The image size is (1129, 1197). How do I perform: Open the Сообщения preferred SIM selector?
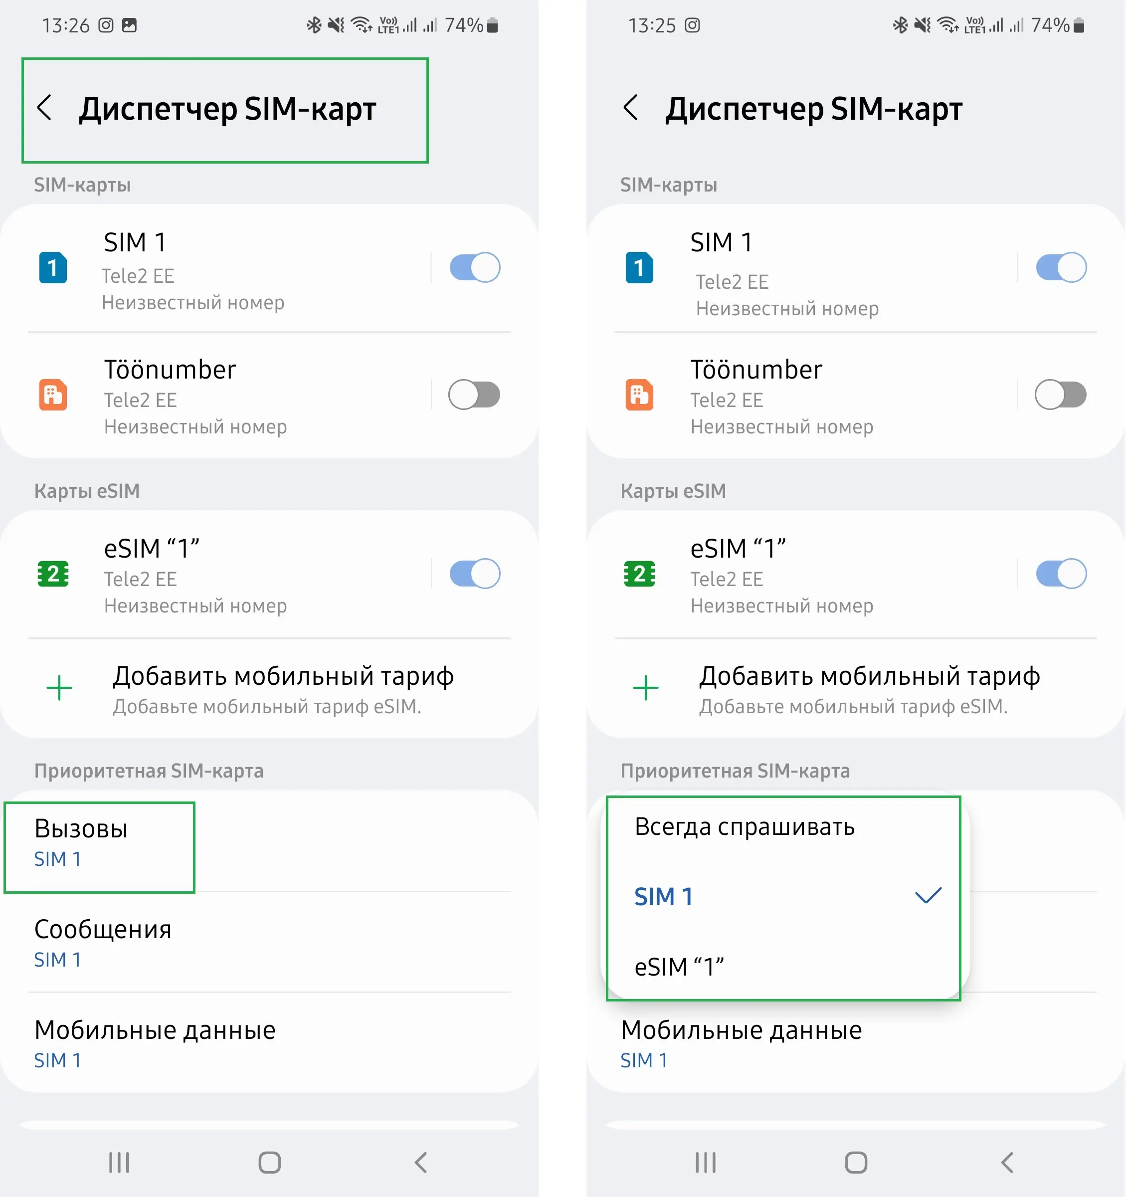pos(270,943)
